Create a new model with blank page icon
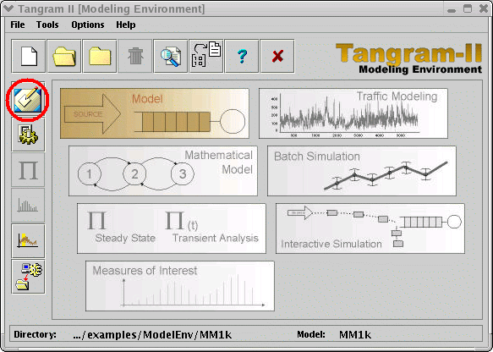 tap(29, 56)
